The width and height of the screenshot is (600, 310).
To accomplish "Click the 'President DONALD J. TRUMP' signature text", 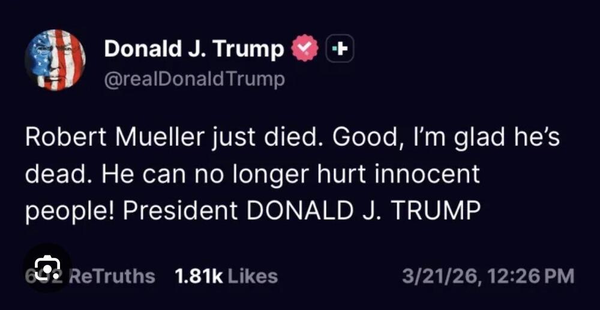I will pyautogui.click(x=364, y=210).
